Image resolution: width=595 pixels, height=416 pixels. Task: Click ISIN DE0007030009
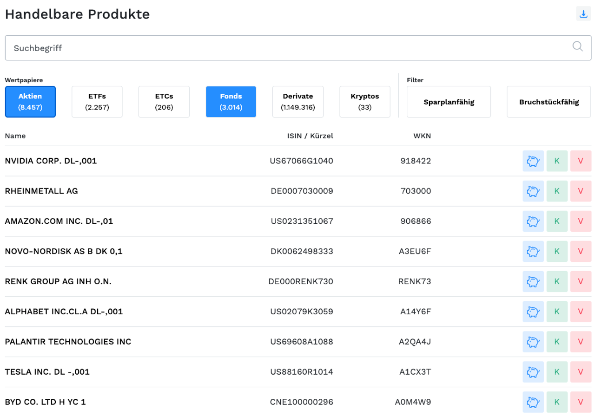pyautogui.click(x=302, y=191)
